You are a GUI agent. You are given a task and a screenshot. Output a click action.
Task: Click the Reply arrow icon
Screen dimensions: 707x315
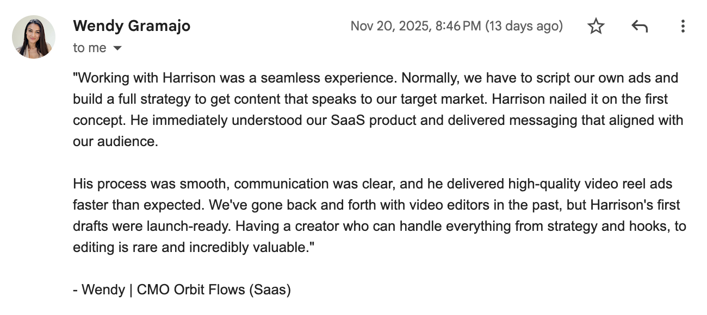[x=640, y=26]
